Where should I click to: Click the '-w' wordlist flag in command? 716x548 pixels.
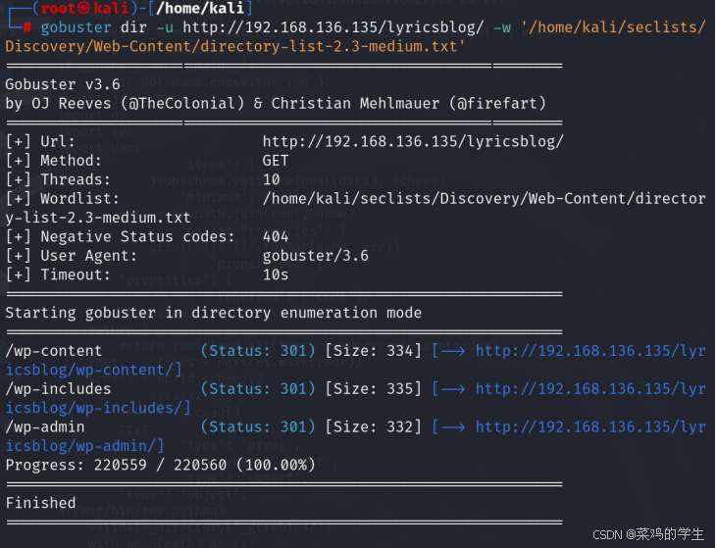tap(502, 27)
